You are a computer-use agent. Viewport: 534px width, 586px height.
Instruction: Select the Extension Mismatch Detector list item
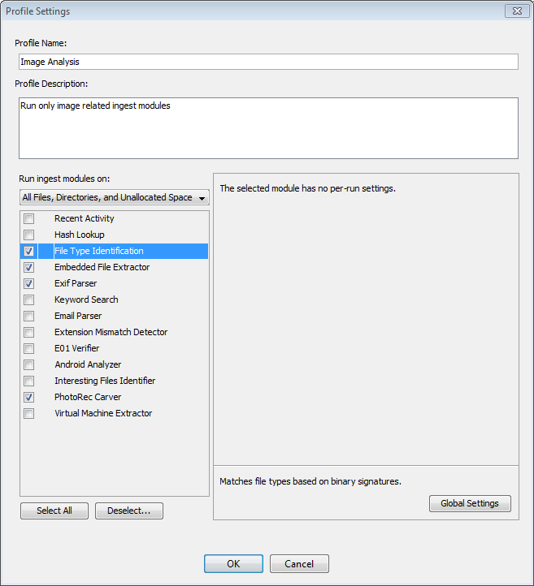(111, 332)
